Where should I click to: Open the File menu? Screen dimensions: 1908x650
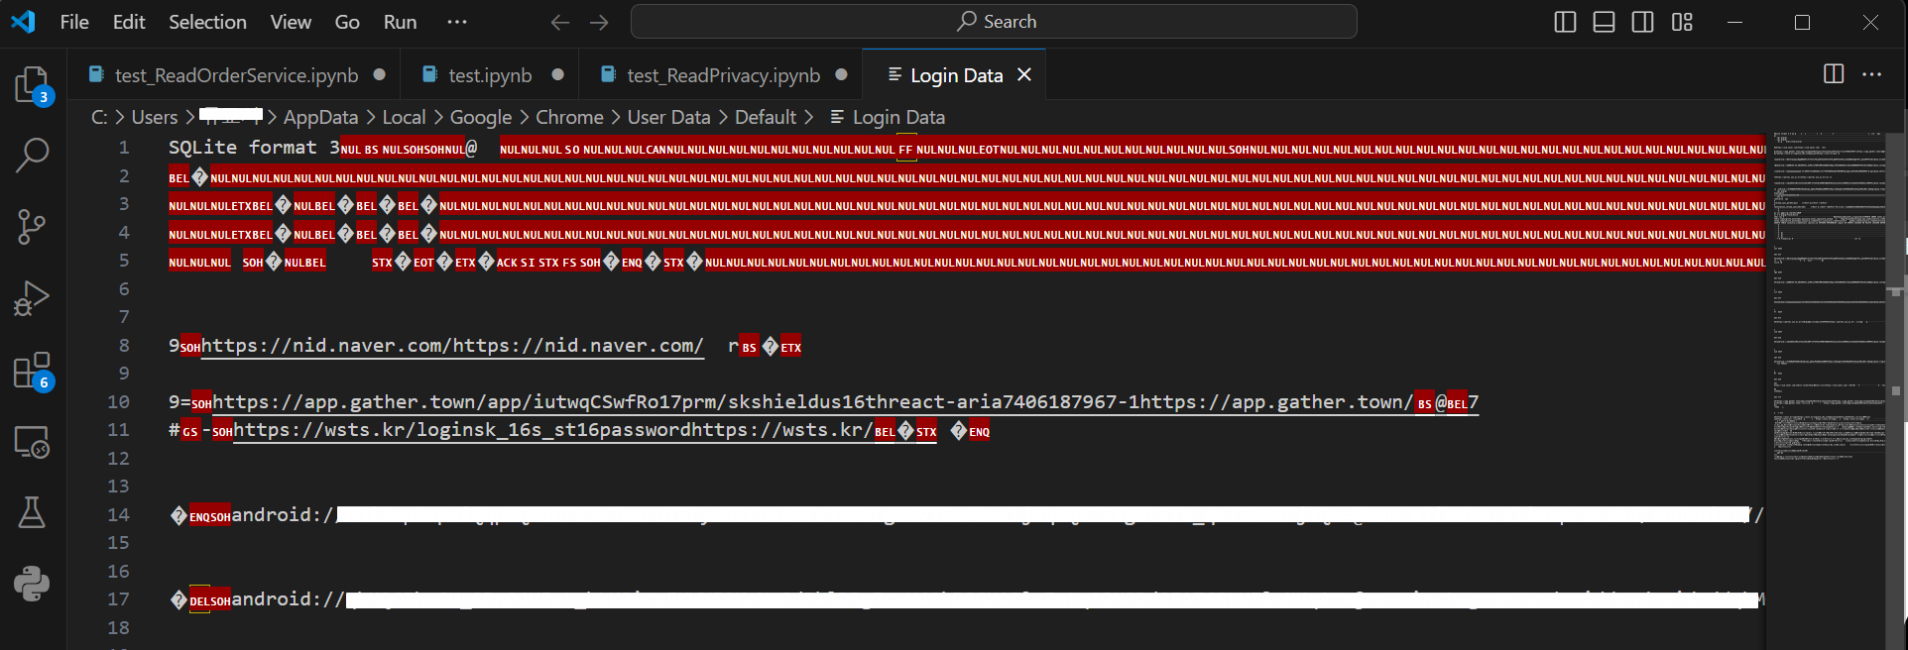click(x=74, y=22)
